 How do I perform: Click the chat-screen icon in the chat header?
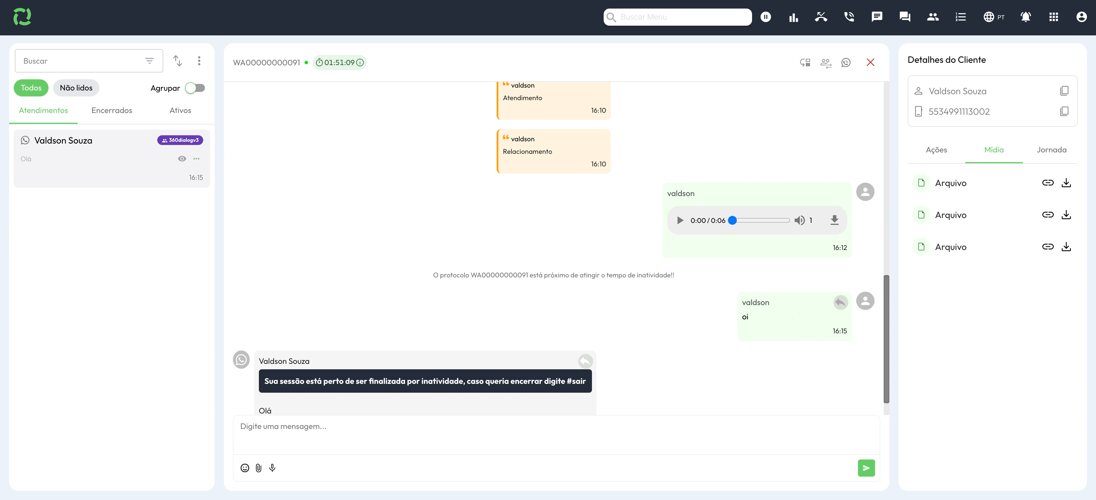click(x=805, y=62)
